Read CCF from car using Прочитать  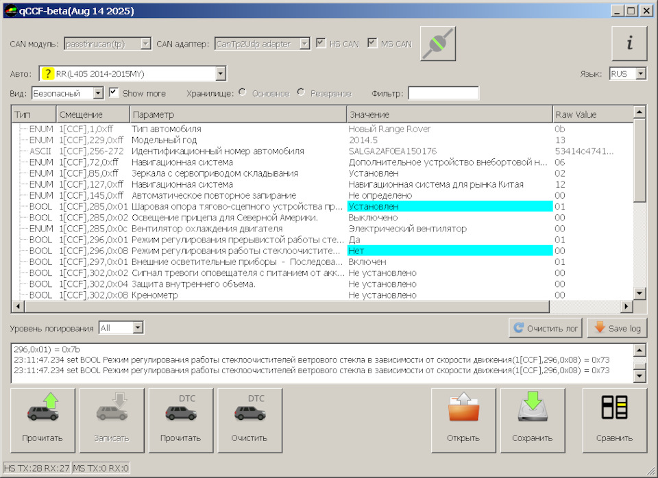(x=42, y=420)
